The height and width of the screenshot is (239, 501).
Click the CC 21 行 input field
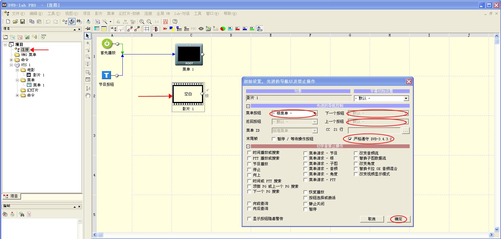(374, 130)
